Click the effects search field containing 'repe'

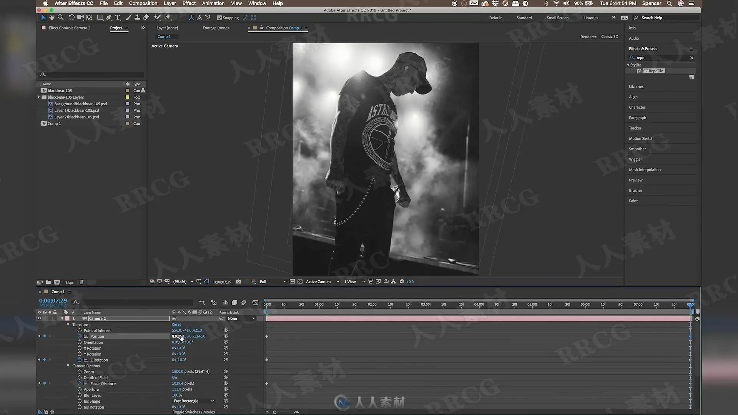pyautogui.click(x=661, y=58)
